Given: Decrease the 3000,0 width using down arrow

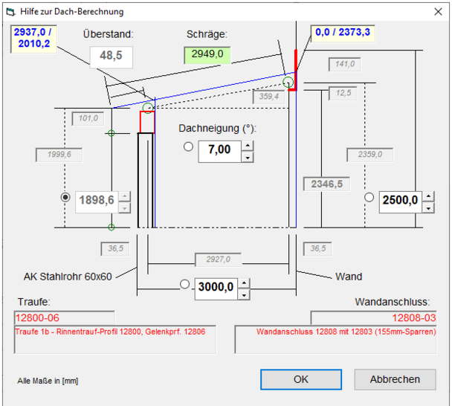Looking at the screenshot, I should 245,294.
